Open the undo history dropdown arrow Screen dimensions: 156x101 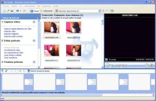pyautogui.click(x=21, y=11)
